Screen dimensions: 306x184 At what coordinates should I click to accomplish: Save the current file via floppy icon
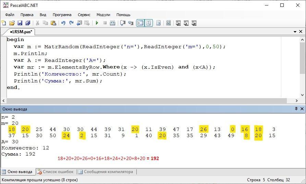[20, 23]
